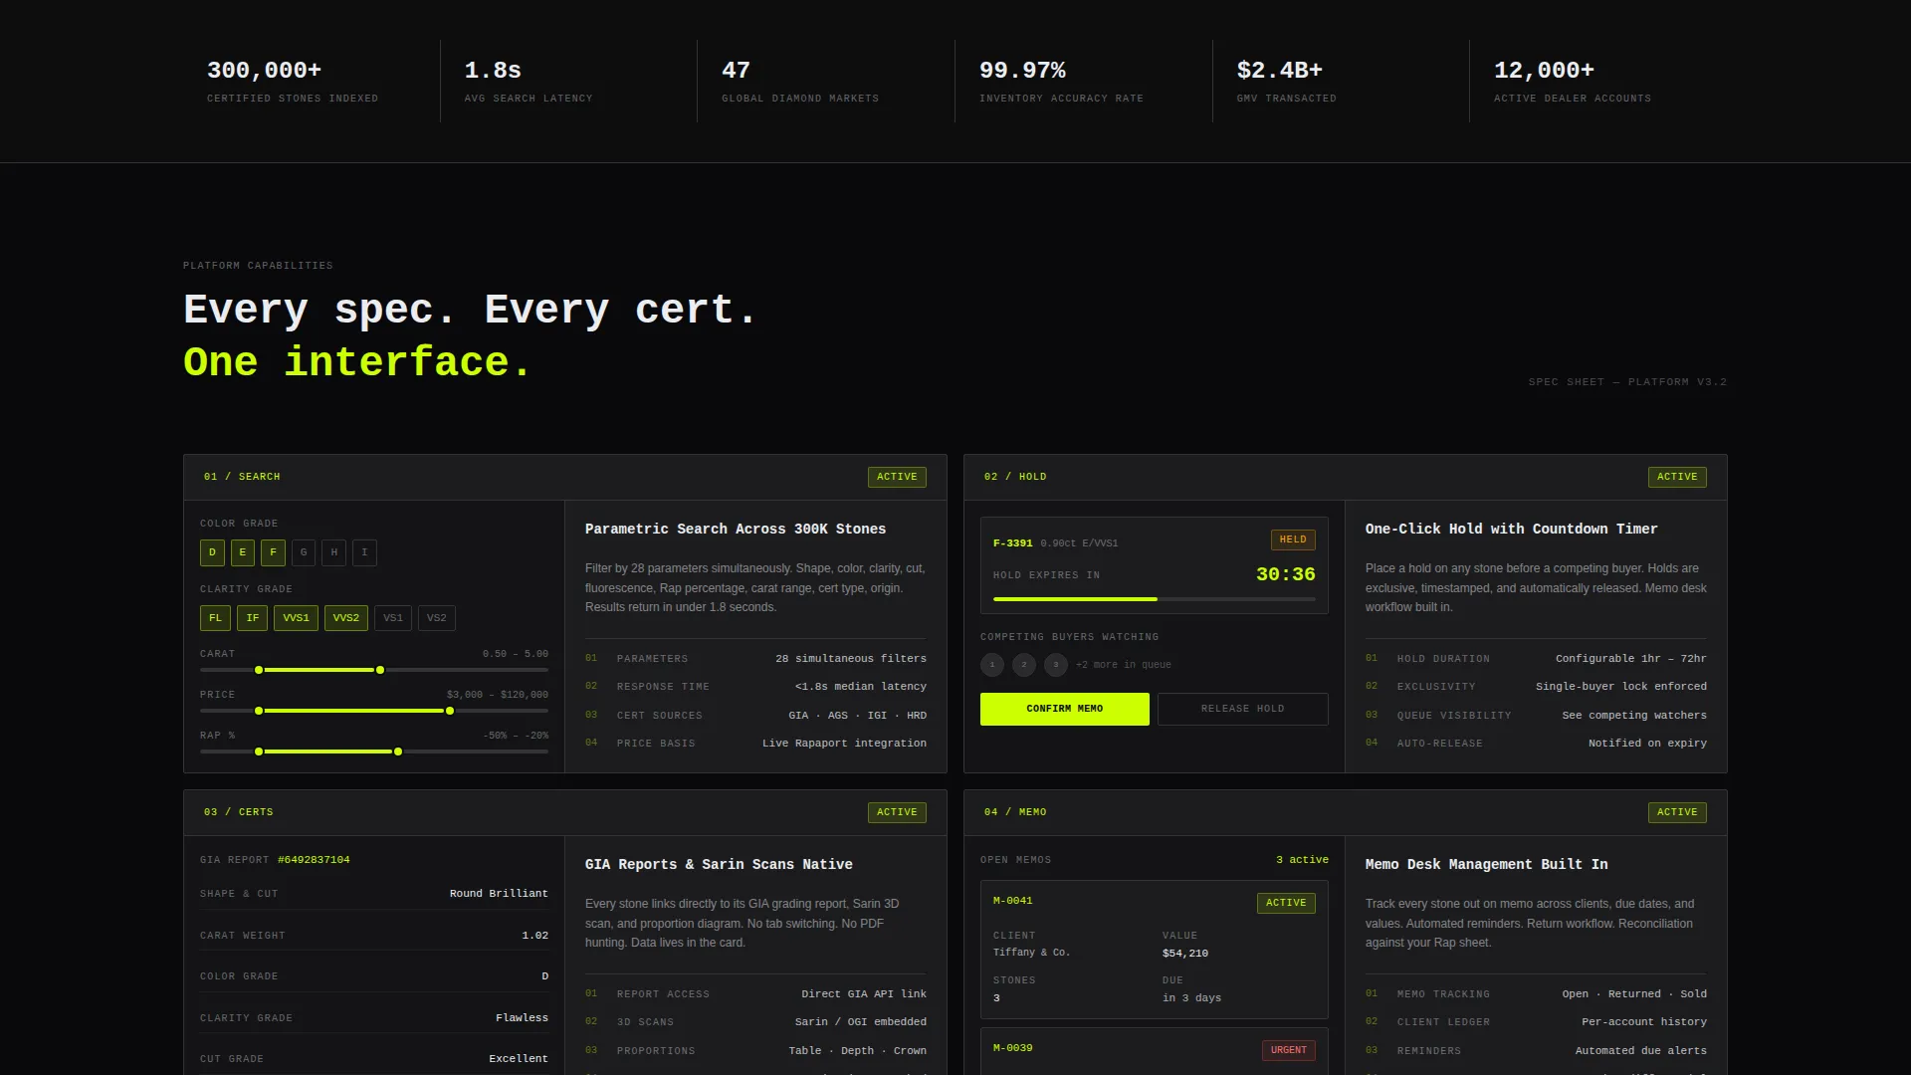Enable color grade I chip
This screenshot has width=1911, height=1075.
coord(364,552)
